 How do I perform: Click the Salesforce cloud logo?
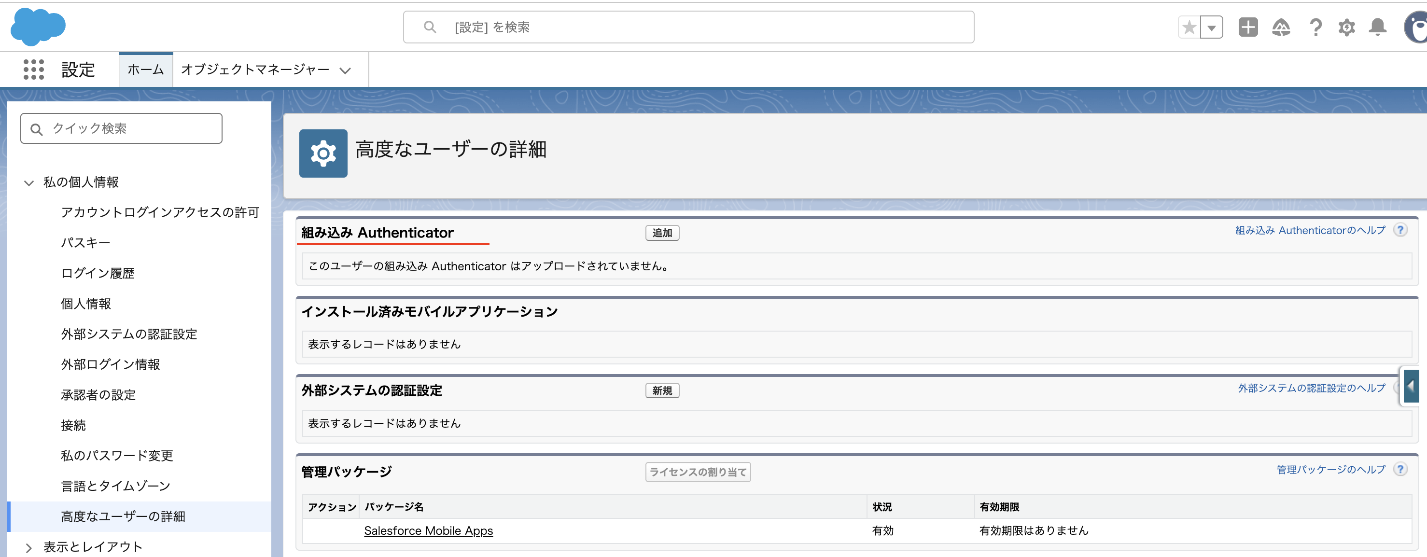38,27
